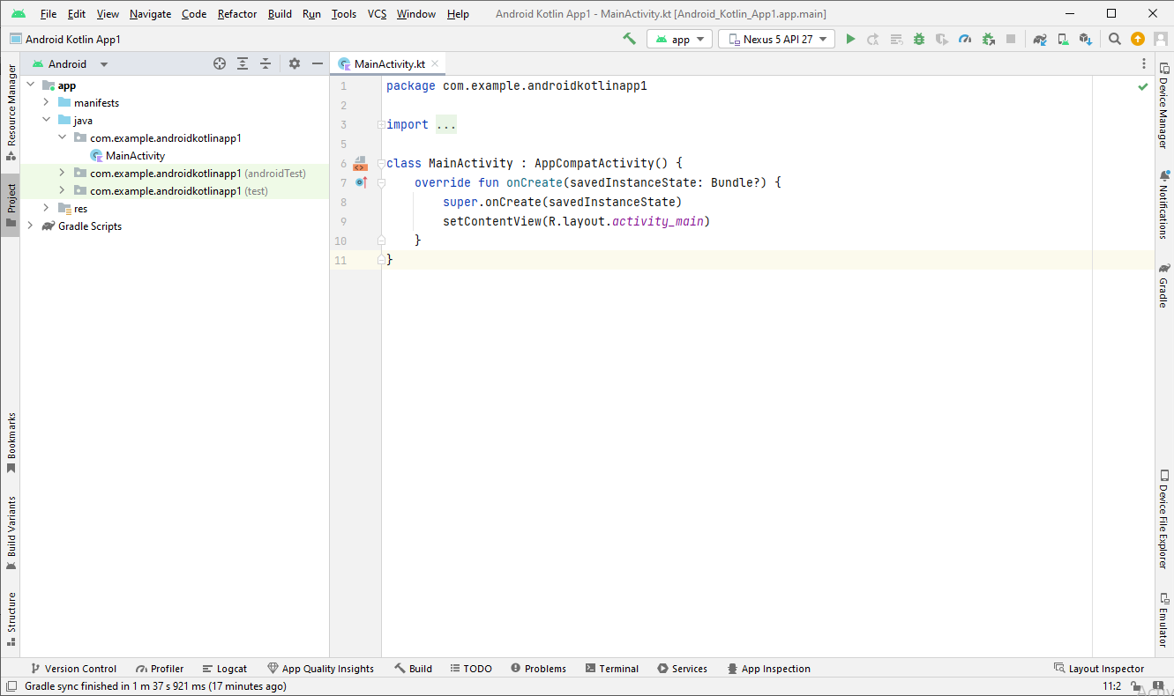Open the Nexus 5 API 27 device dropdown
Viewport: 1174px width, 696px height.
point(776,39)
